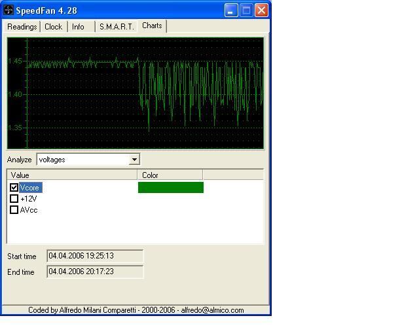Click the Analyze label
The width and height of the screenshot is (419, 335).
[x=19, y=160]
